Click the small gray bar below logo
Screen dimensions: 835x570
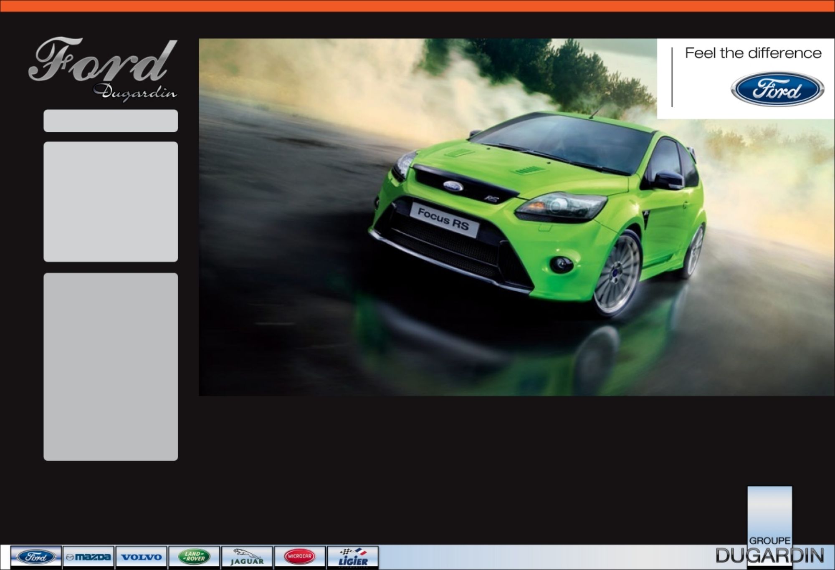click(x=111, y=121)
